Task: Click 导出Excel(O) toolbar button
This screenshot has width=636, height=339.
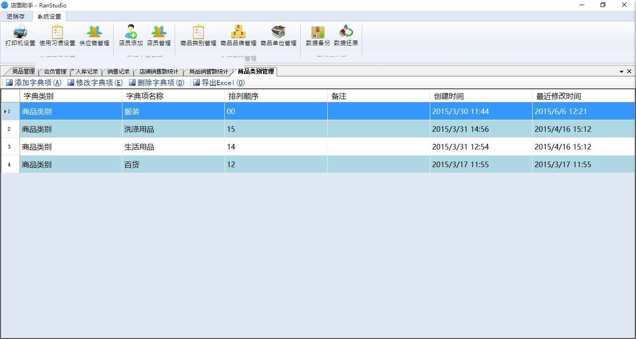Action: 219,83
